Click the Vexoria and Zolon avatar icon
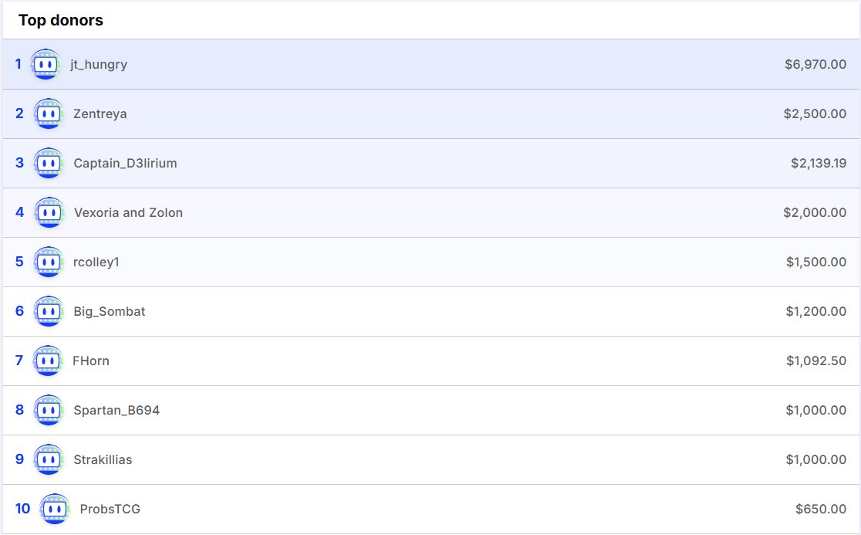 49,212
